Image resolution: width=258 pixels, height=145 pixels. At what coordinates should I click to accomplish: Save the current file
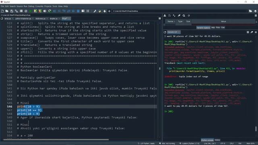coord(12,11)
